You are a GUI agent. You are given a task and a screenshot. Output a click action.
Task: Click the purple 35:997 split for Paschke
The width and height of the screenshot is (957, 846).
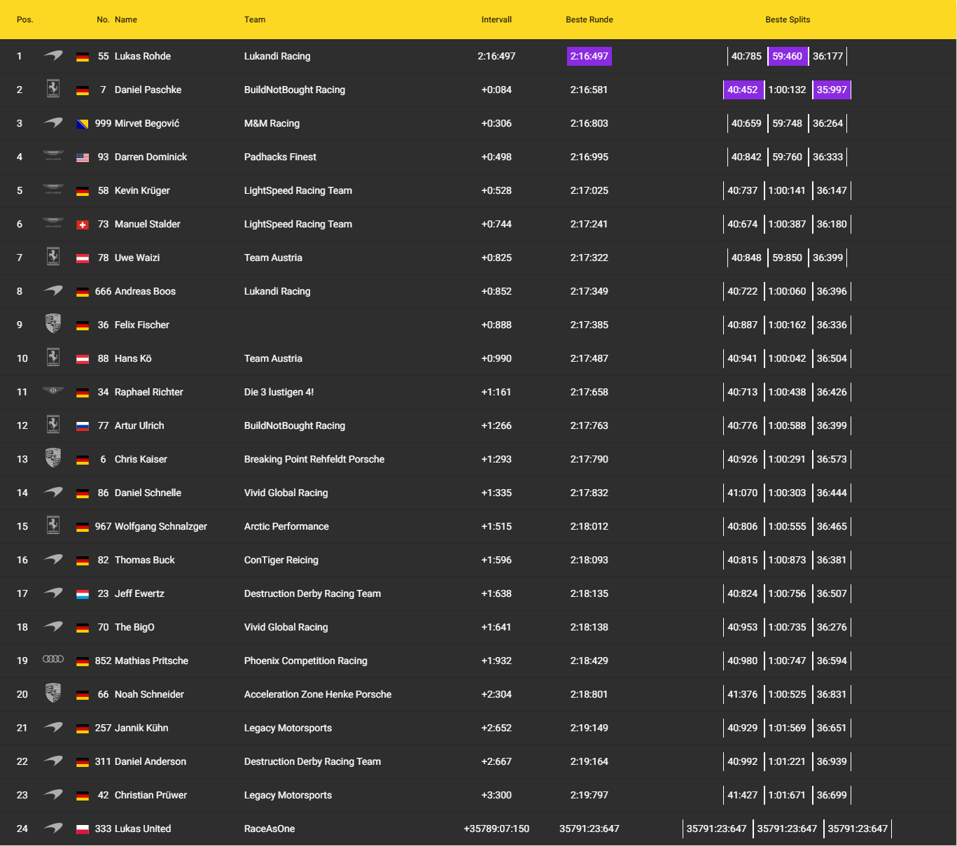832,90
